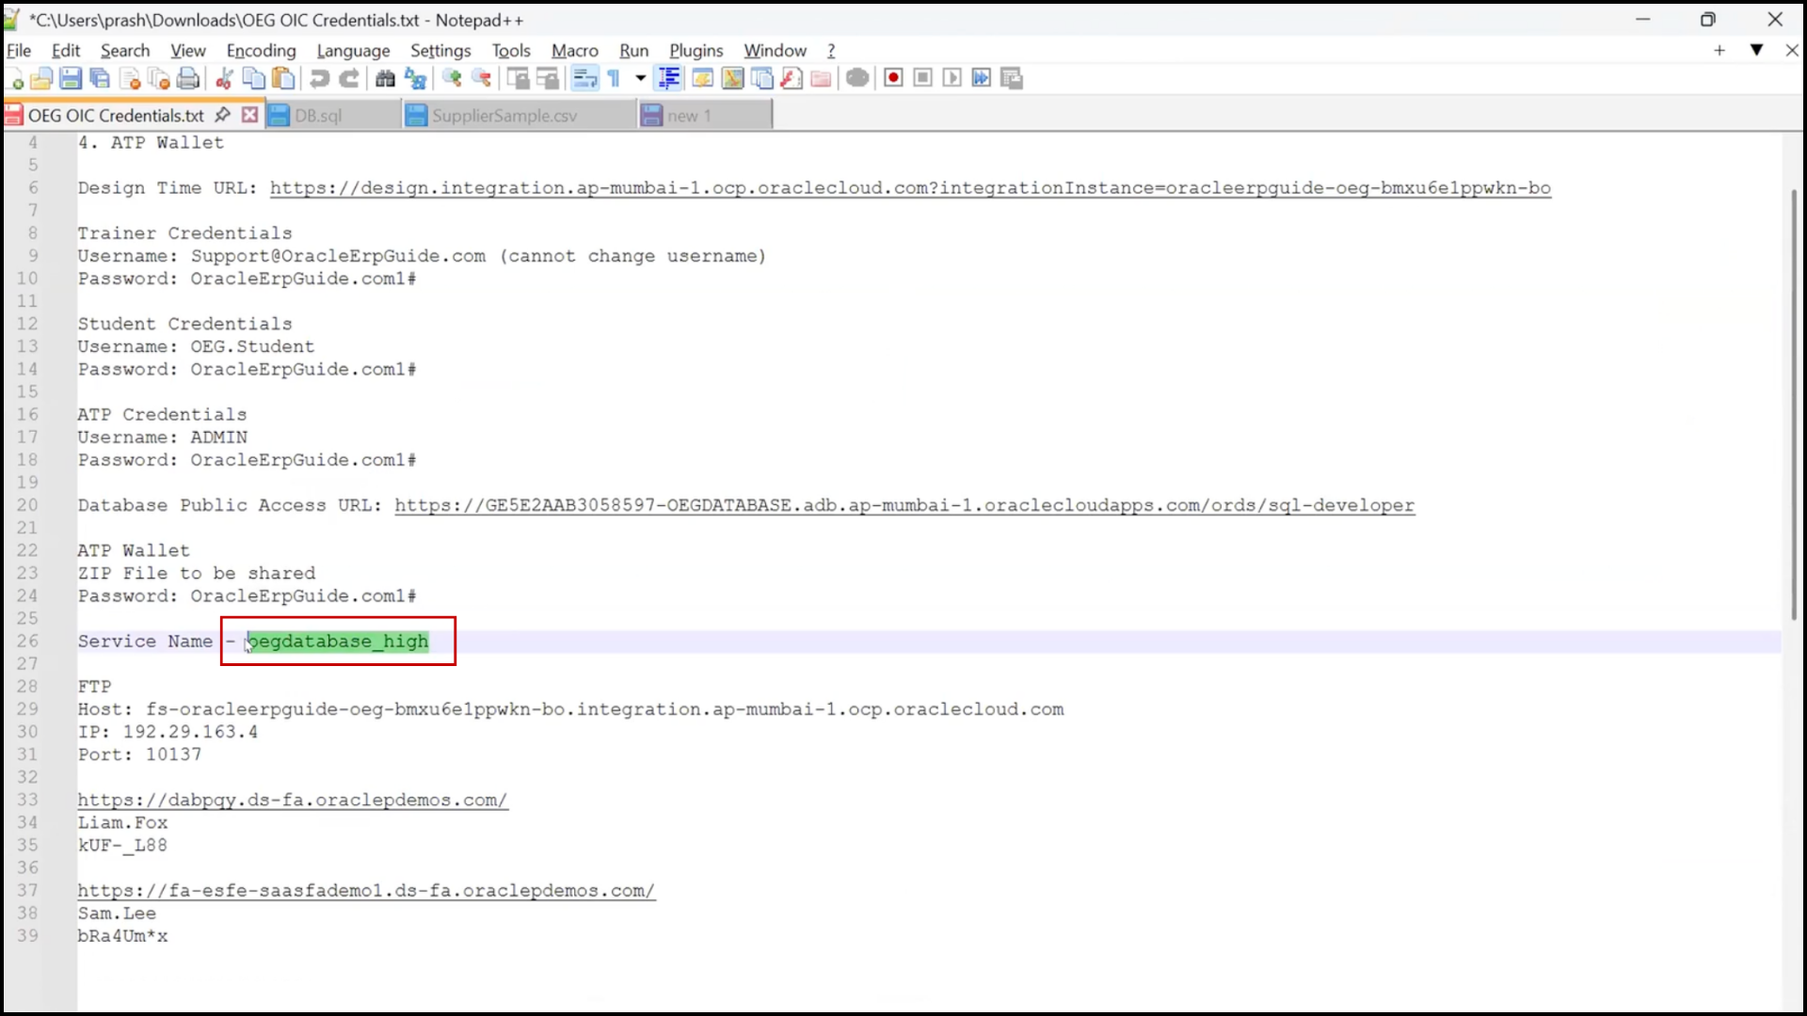
Task: Open the File menu
Action: tap(19, 51)
